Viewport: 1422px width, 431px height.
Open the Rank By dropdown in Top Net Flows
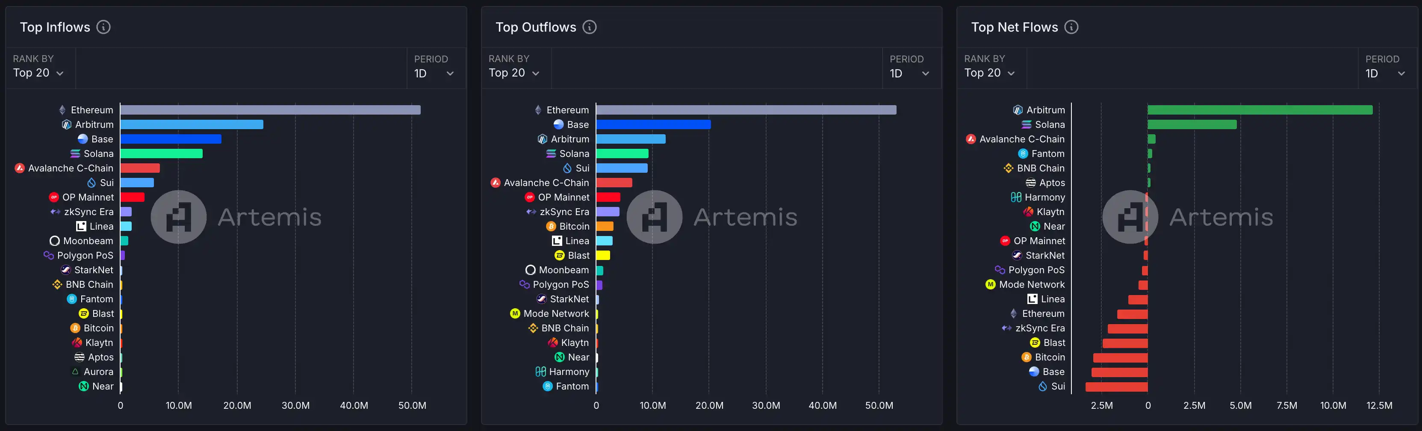989,73
